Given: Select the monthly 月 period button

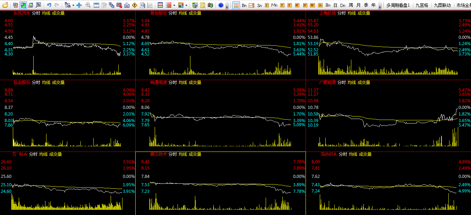Looking at the screenshot, I should pyautogui.click(x=358, y=5).
